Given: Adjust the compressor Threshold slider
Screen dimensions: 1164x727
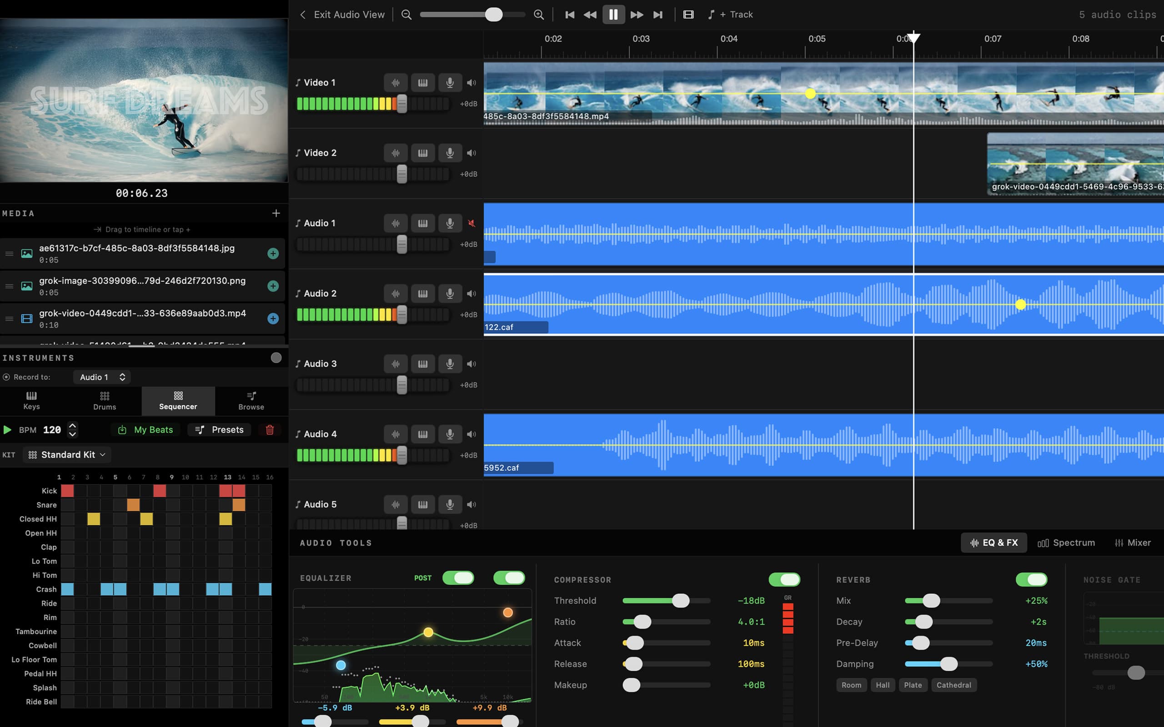Looking at the screenshot, I should coord(680,600).
